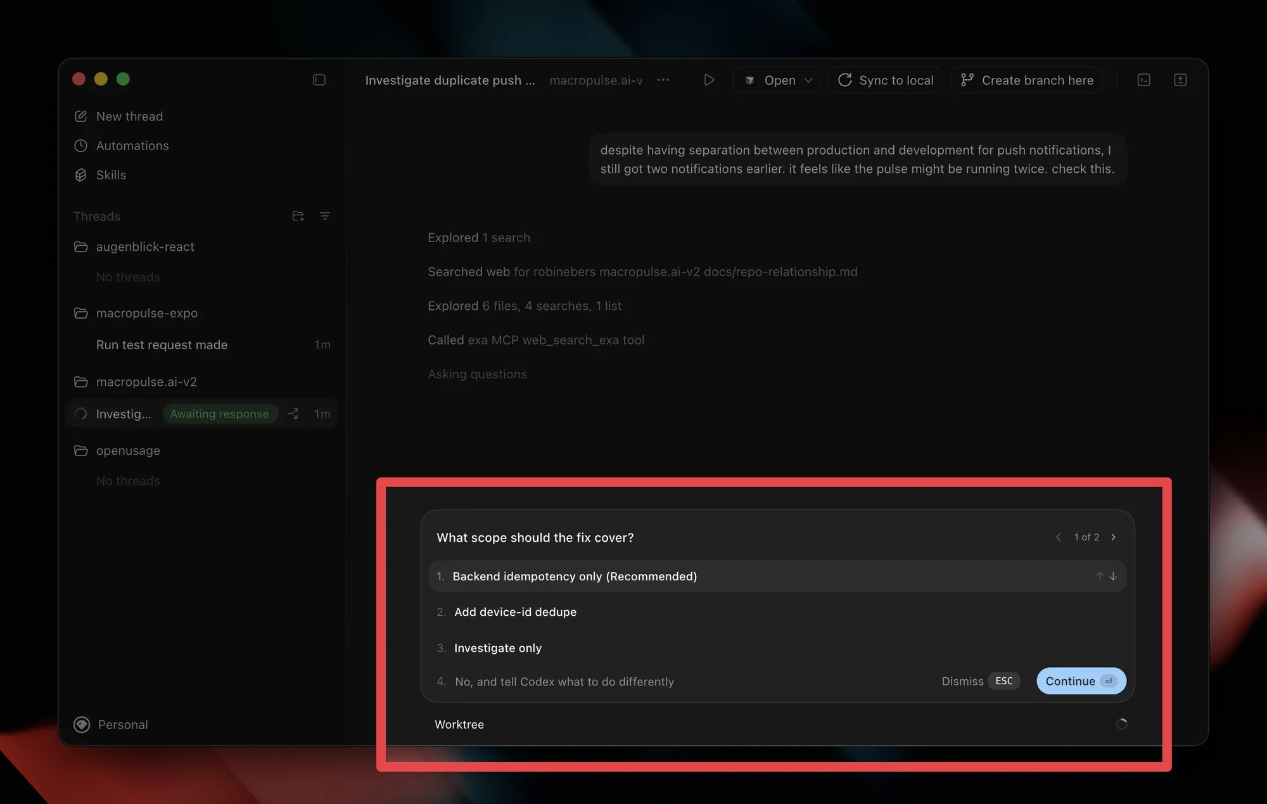Screen dimensions: 1267x804
Task: Click the '1 of 2' question counter
Action: click(1086, 537)
